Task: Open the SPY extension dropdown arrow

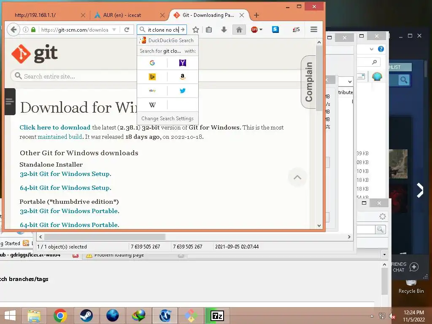Action: pyautogui.click(x=261, y=30)
